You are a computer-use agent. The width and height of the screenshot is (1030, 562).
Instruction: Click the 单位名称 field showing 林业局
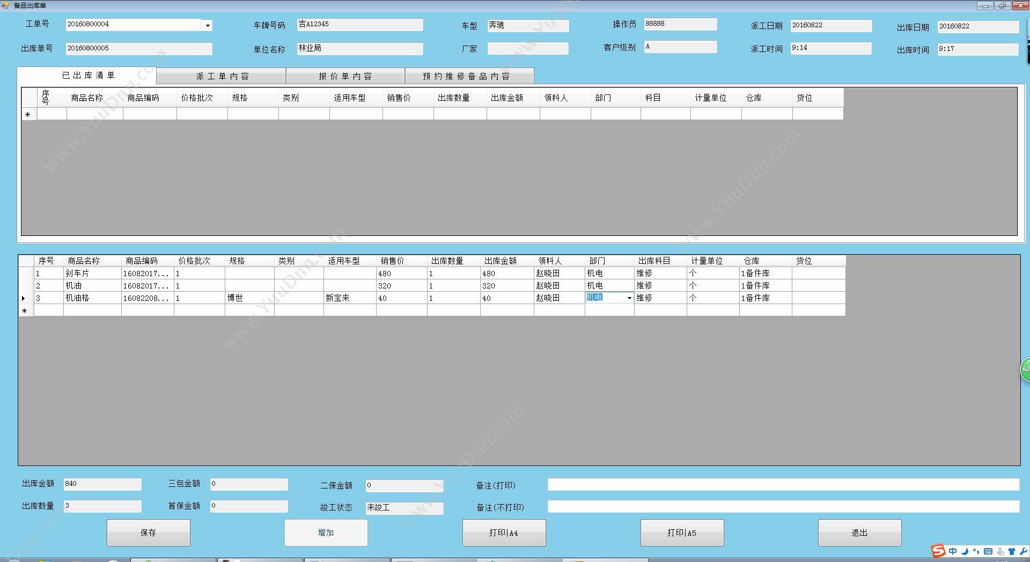click(360, 49)
